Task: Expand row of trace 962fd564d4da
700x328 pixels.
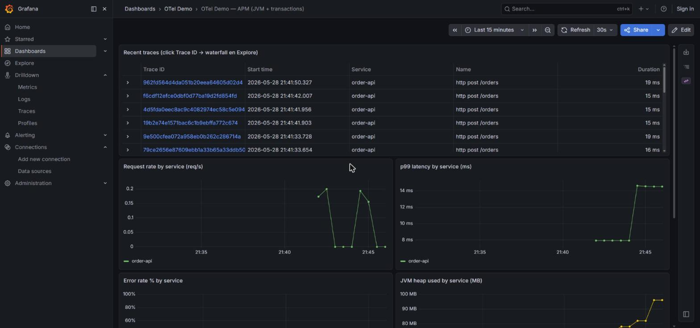Action: 128,82
